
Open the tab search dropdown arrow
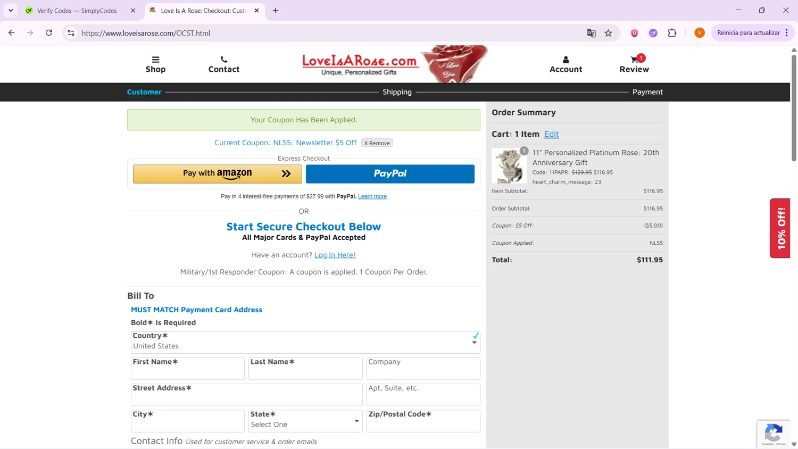(x=11, y=11)
